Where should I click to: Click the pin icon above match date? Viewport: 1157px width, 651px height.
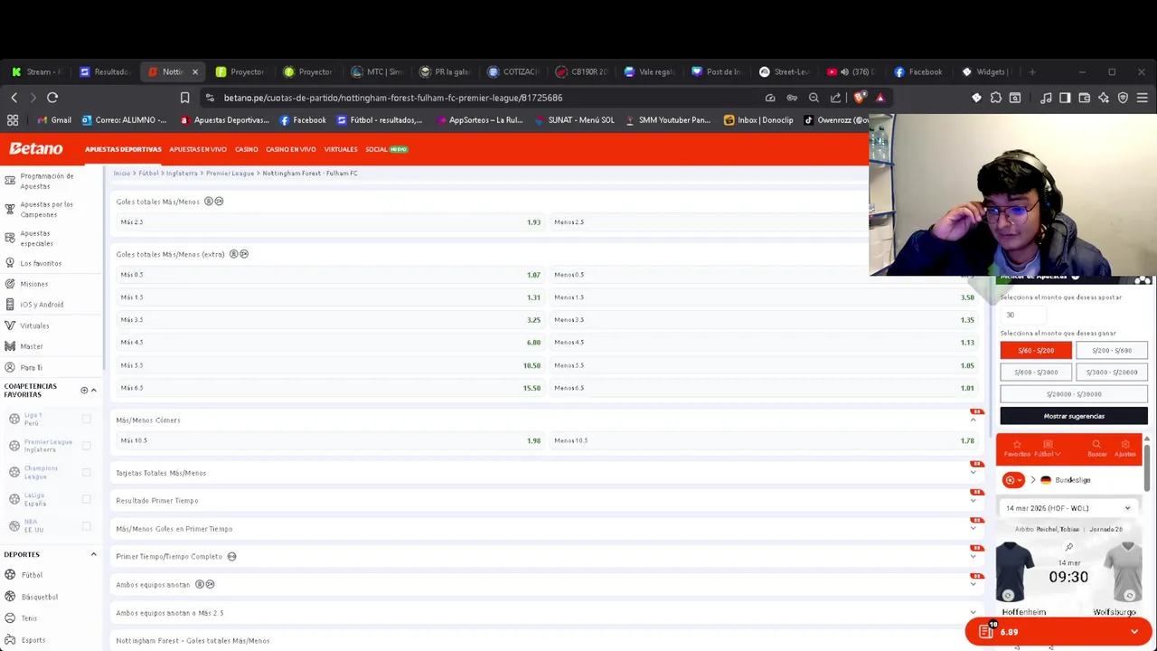point(1068,547)
